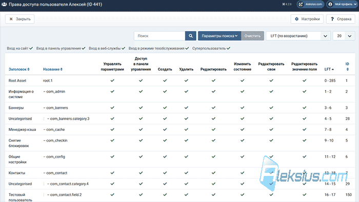359x202 pixels.
Task: Sort by the Название column link
Action: 53,69
